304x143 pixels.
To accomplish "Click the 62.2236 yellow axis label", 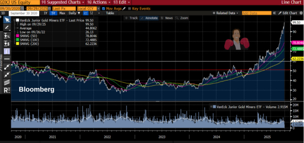I will [x=298, y=59].
